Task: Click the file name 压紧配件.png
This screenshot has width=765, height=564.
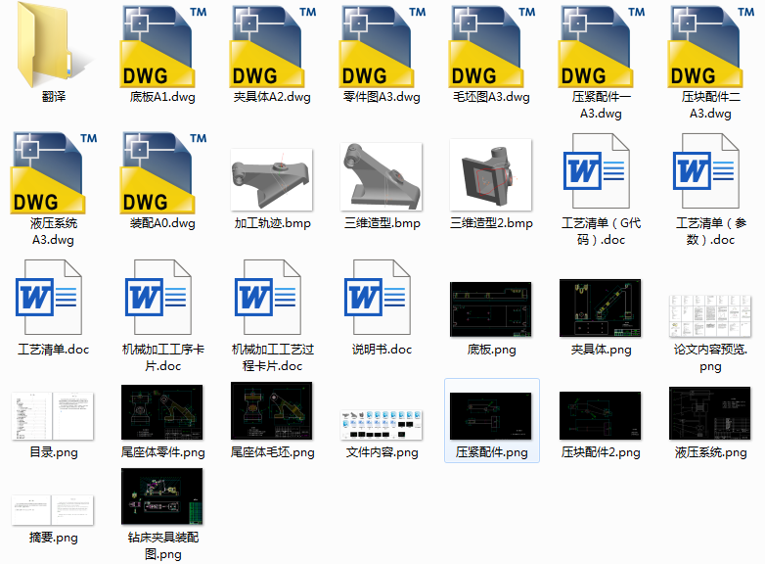Action: pyautogui.click(x=492, y=452)
